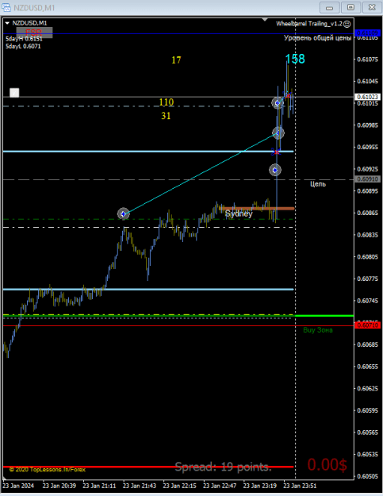Click the cyan trend line between markers
Viewport: 383px width, 496px height.
201,174
